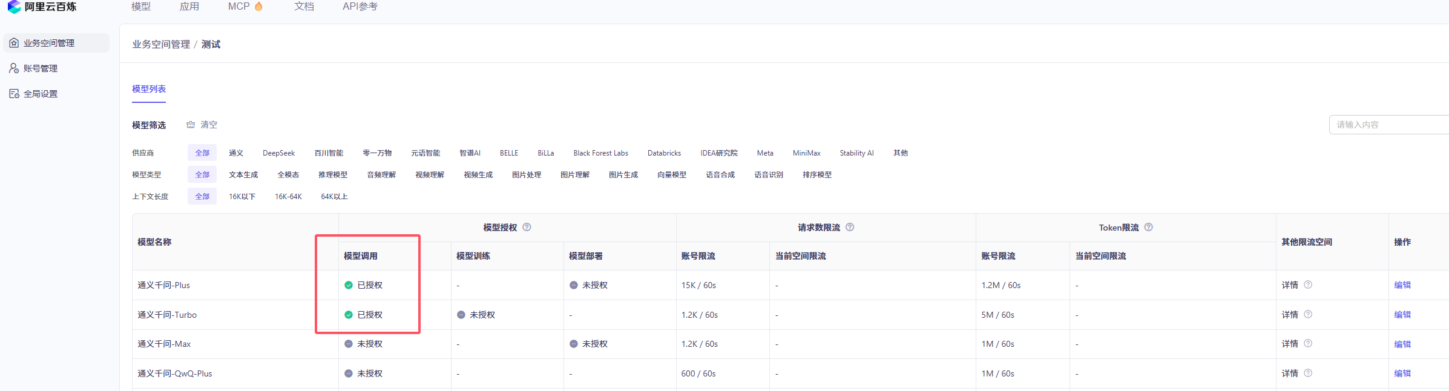Click 业务空间管理 breadcrumb link
Image resolution: width=1449 pixels, height=391 pixels.
(x=161, y=44)
